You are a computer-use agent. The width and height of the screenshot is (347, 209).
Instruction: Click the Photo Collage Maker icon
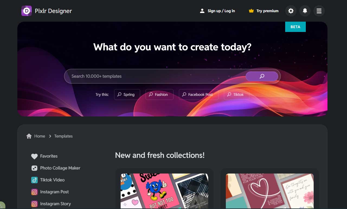point(34,168)
